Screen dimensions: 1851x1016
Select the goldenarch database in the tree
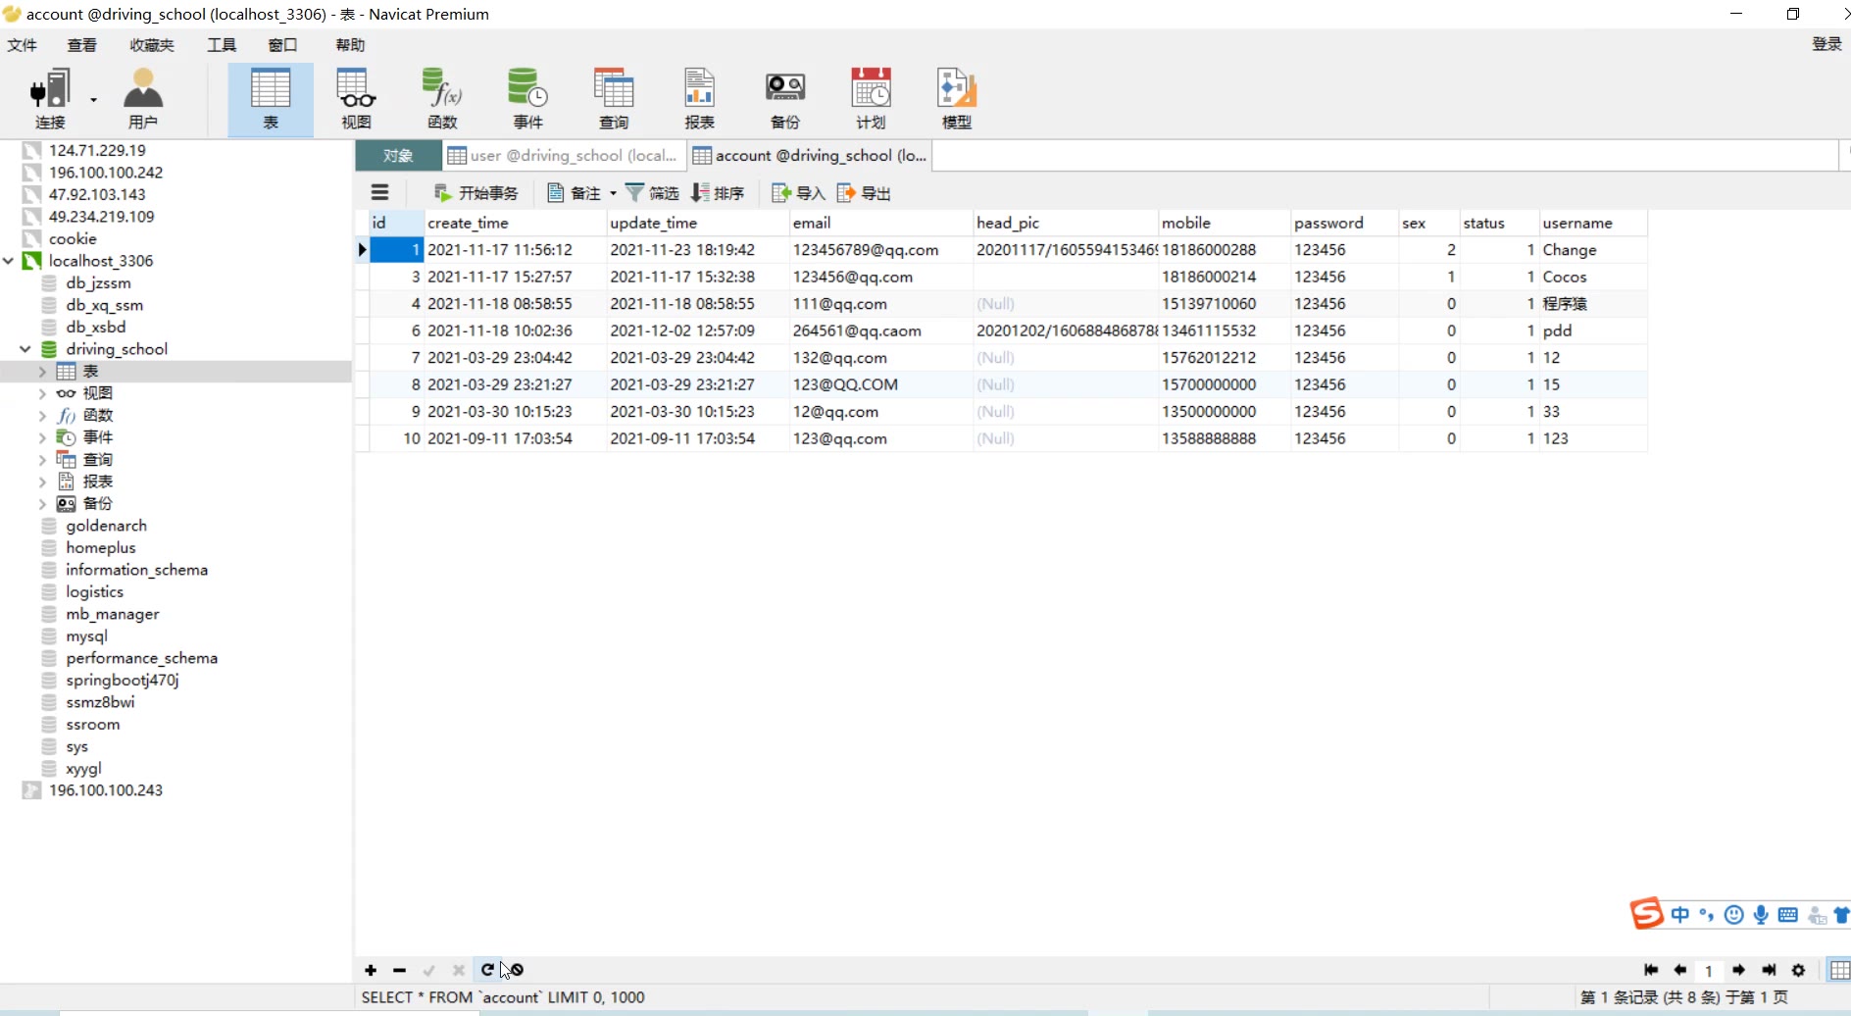106,526
